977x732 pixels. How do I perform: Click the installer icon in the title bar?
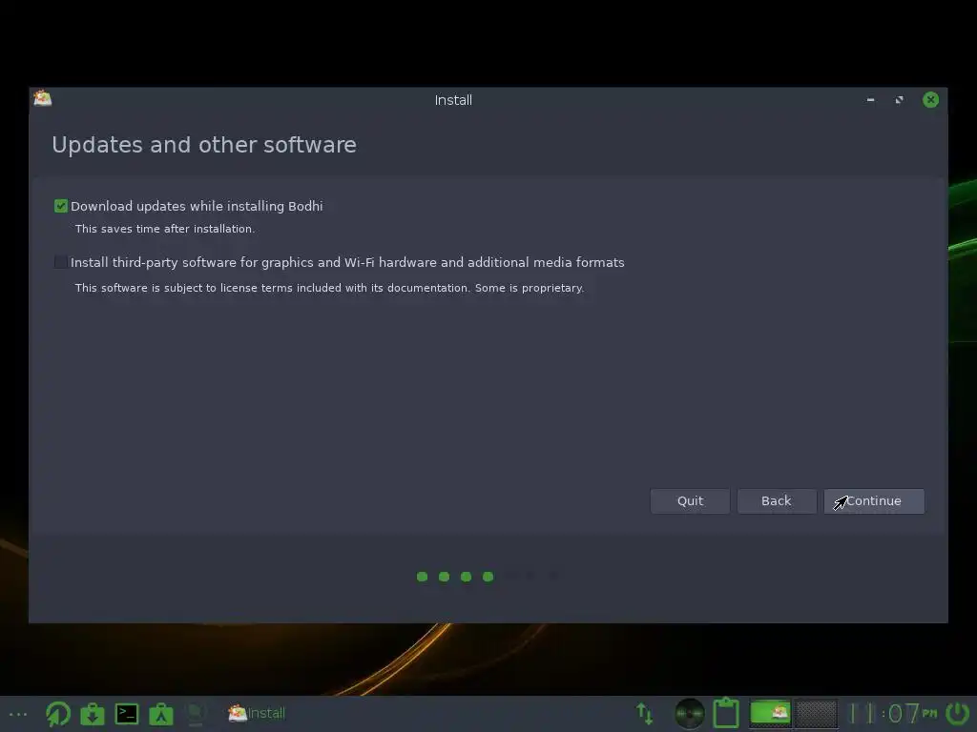pyautogui.click(x=42, y=98)
